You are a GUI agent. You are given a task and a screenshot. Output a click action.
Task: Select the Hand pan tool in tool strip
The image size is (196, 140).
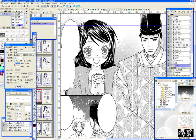(x=34, y=118)
